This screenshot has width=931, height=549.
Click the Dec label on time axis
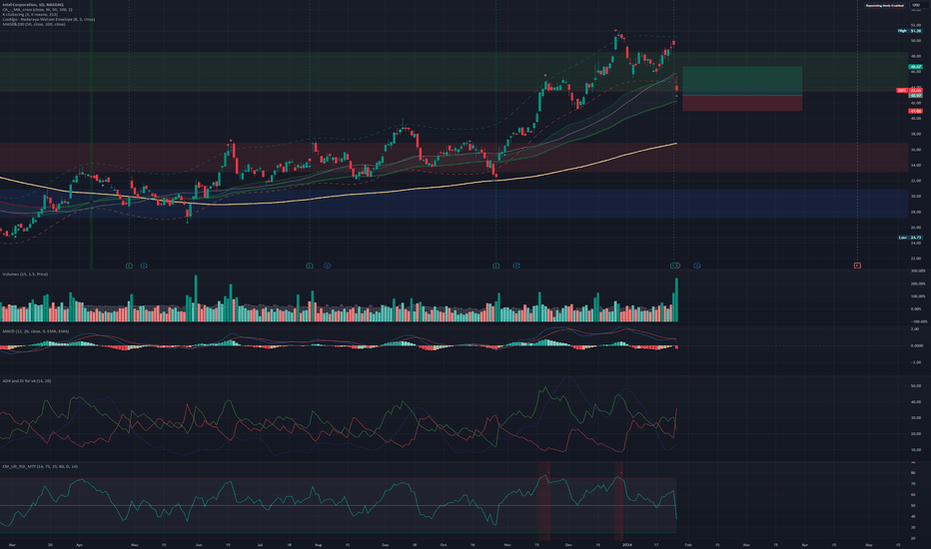[x=568, y=544]
